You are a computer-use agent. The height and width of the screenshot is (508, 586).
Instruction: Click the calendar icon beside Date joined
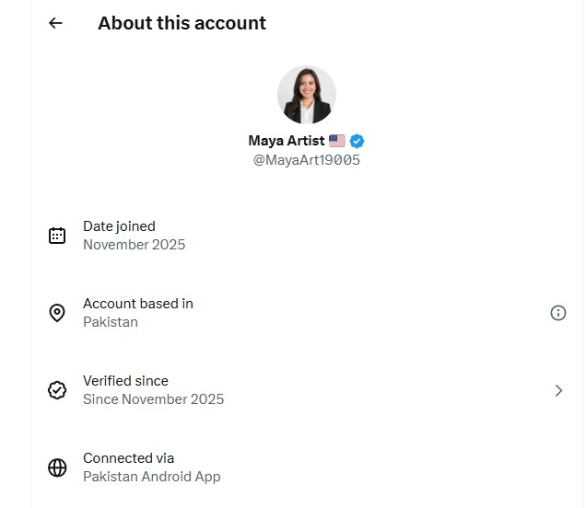point(57,236)
